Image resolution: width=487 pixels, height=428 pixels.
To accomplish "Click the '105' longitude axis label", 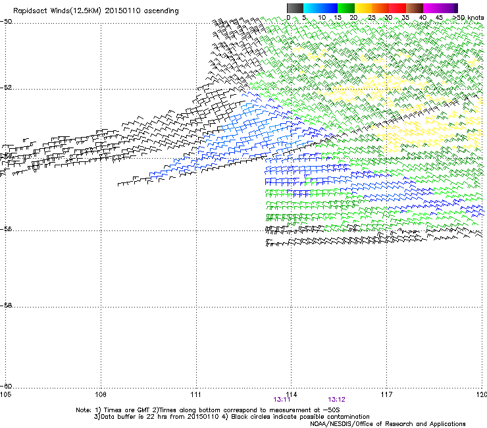I will pyautogui.click(x=5, y=394).
